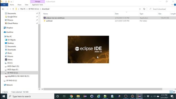Open the Share ribbon tab

[x=19, y=5]
